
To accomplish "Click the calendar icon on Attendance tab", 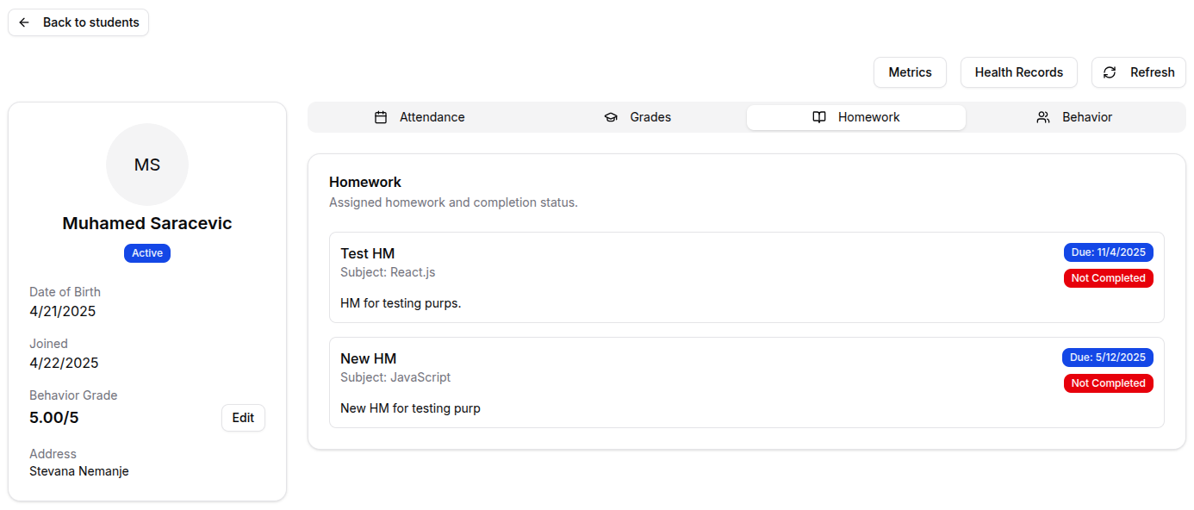I will [x=381, y=117].
